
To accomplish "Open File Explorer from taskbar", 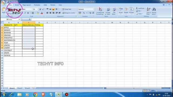I will point(19,95).
